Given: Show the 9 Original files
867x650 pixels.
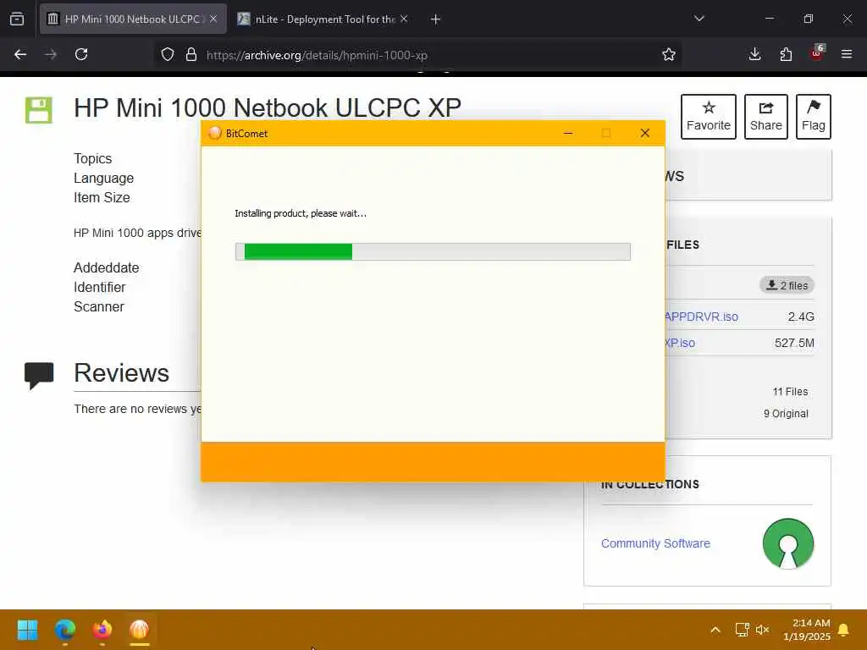Looking at the screenshot, I should click(x=786, y=413).
